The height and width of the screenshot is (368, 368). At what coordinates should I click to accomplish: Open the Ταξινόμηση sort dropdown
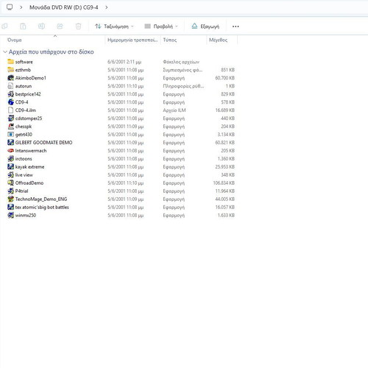pos(114,26)
